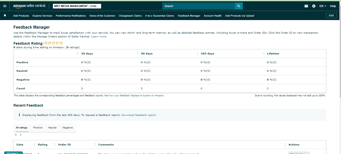Open the MRT MEDIA MANAGMENT account switcher
341x154 pixels.
coord(77,6)
